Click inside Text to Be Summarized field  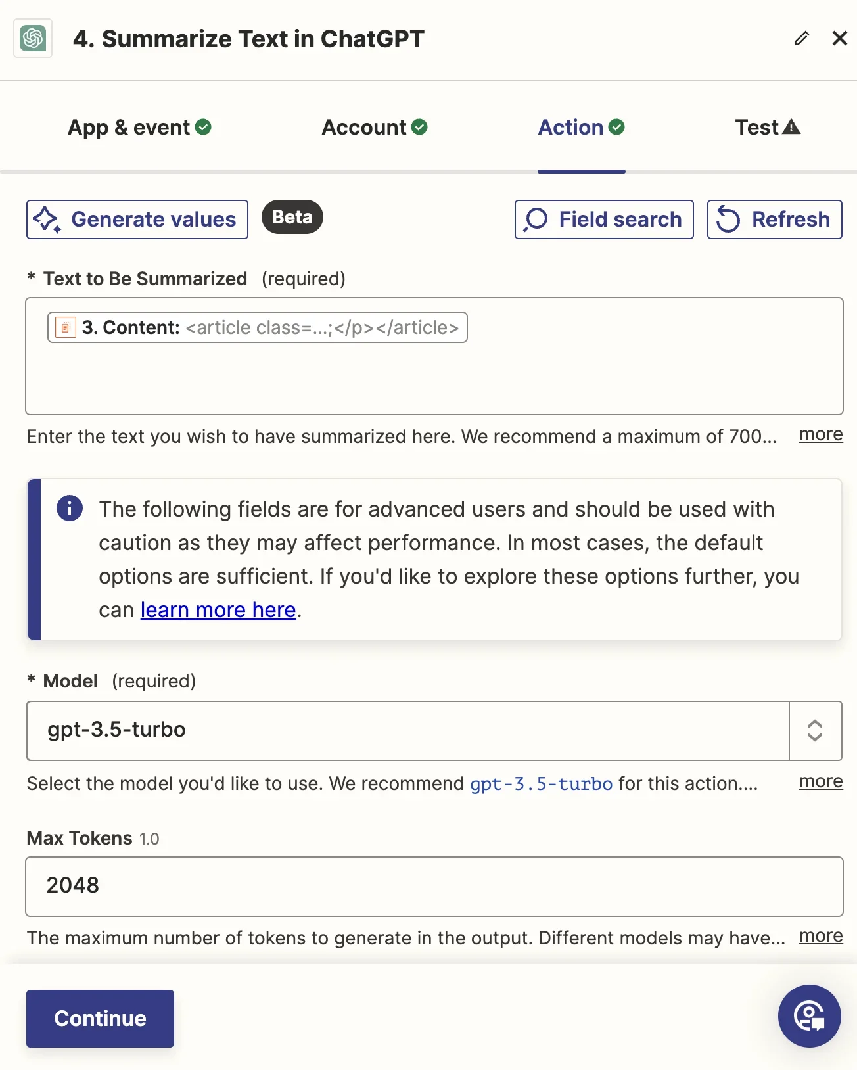(x=434, y=356)
